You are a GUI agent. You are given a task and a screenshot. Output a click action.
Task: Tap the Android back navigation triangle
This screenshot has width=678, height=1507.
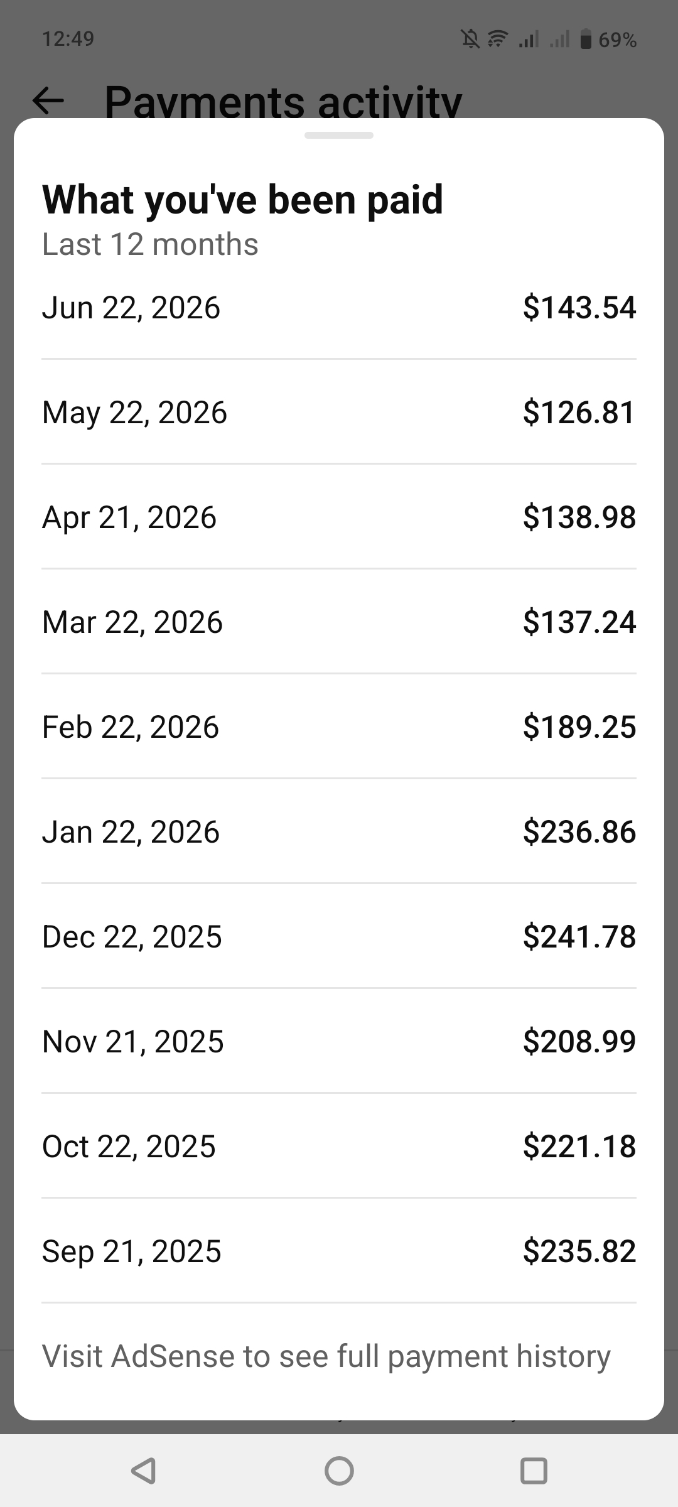144,1471
